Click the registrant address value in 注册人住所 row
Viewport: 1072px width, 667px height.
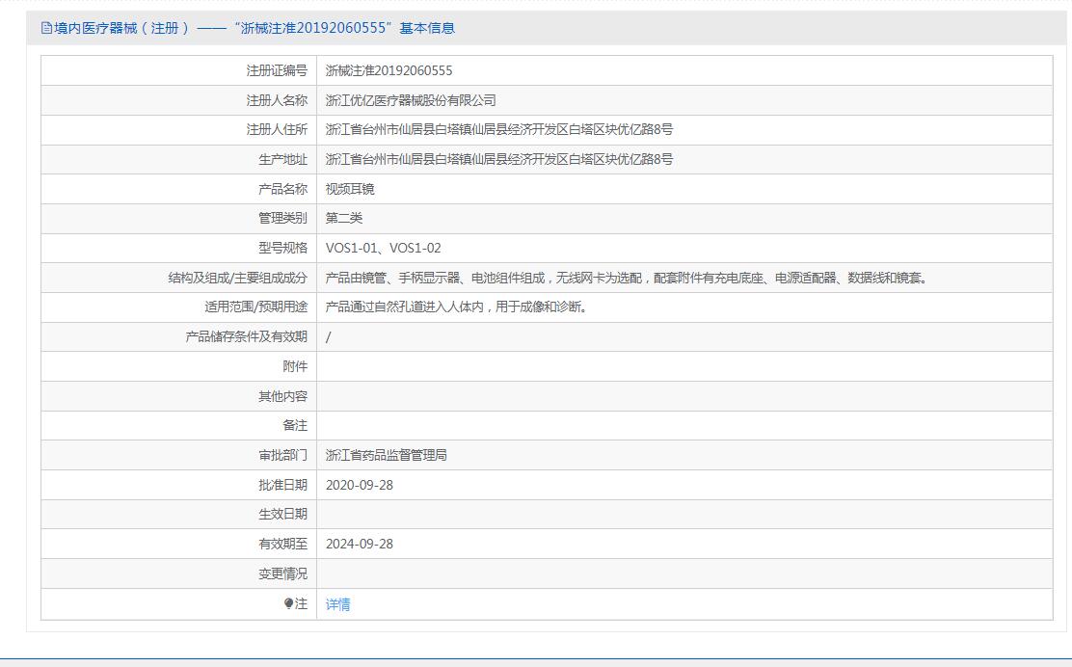[x=499, y=129]
